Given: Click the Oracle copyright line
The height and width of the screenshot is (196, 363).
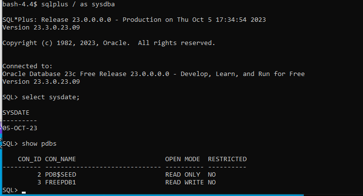Looking at the screenshot, I should 109,43.
